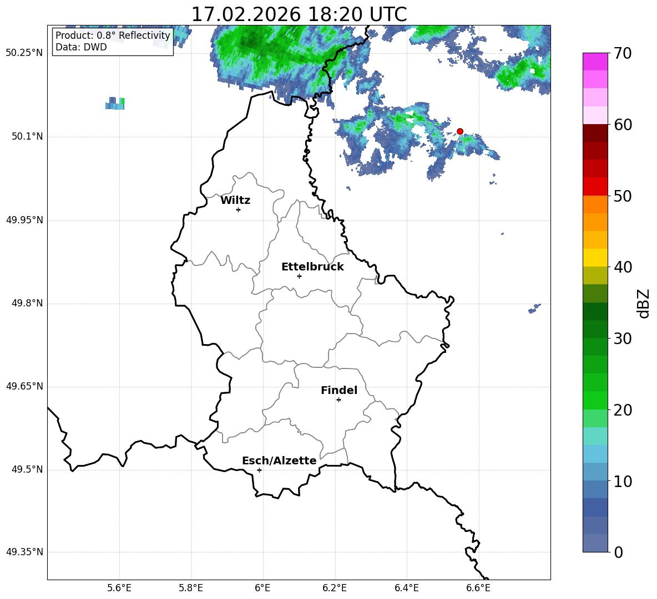Click colorbar tick label 70
The height and width of the screenshot is (599, 657).
tap(623, 54)
